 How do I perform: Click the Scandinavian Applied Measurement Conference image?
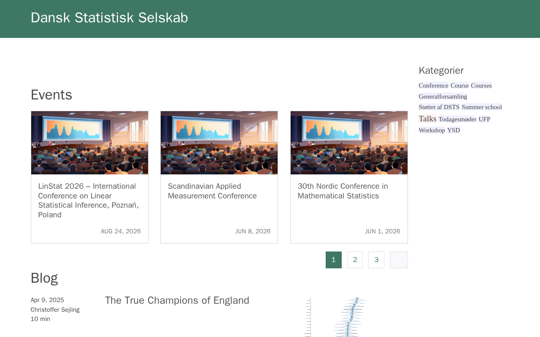click(x=219, y=143)
